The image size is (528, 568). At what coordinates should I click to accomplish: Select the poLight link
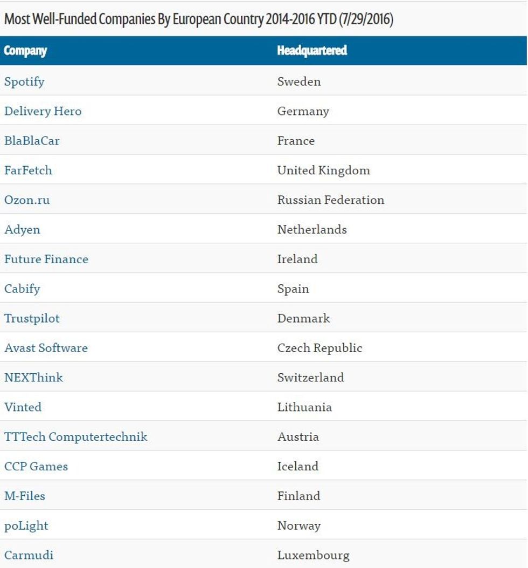[26, 526]
